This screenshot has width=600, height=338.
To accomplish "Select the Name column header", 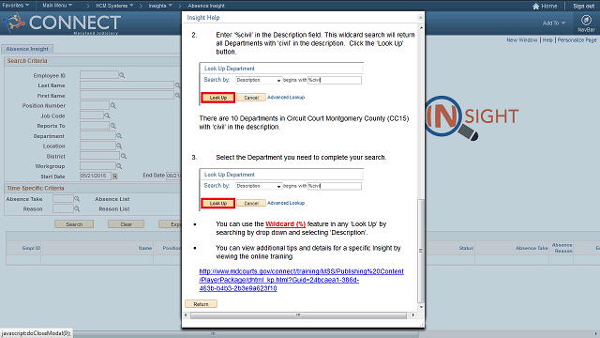I will [x=145, y=248].
